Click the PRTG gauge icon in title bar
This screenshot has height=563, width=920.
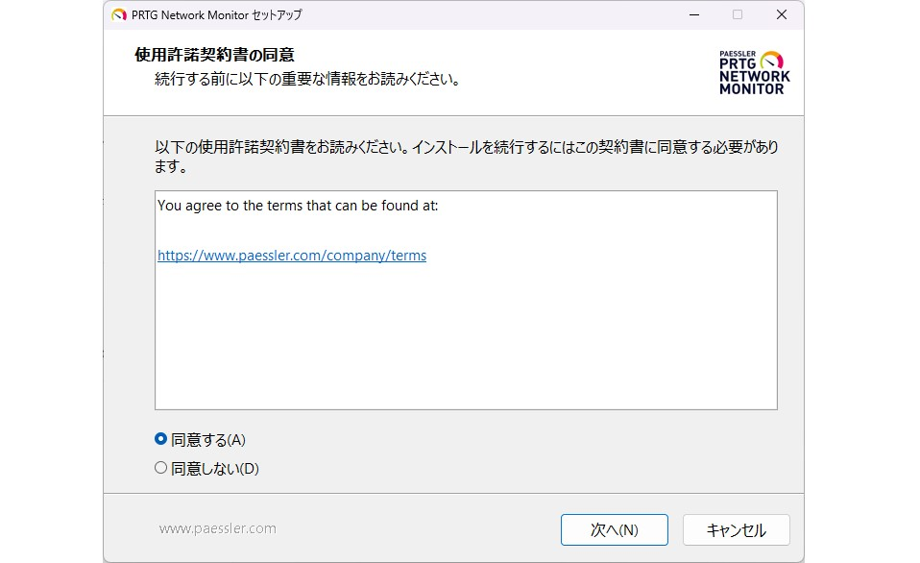(x=119, y=14)
